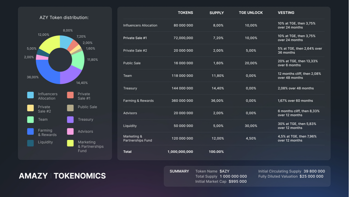Click the 'Influencers Allocation' table row label
This screenshot has width=350, height=197.
click(x=140, y=25)
